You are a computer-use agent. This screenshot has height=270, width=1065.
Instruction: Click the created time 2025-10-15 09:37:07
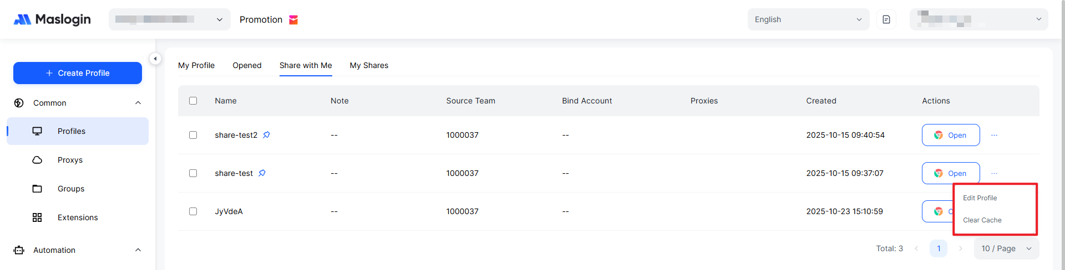(845, 173)
